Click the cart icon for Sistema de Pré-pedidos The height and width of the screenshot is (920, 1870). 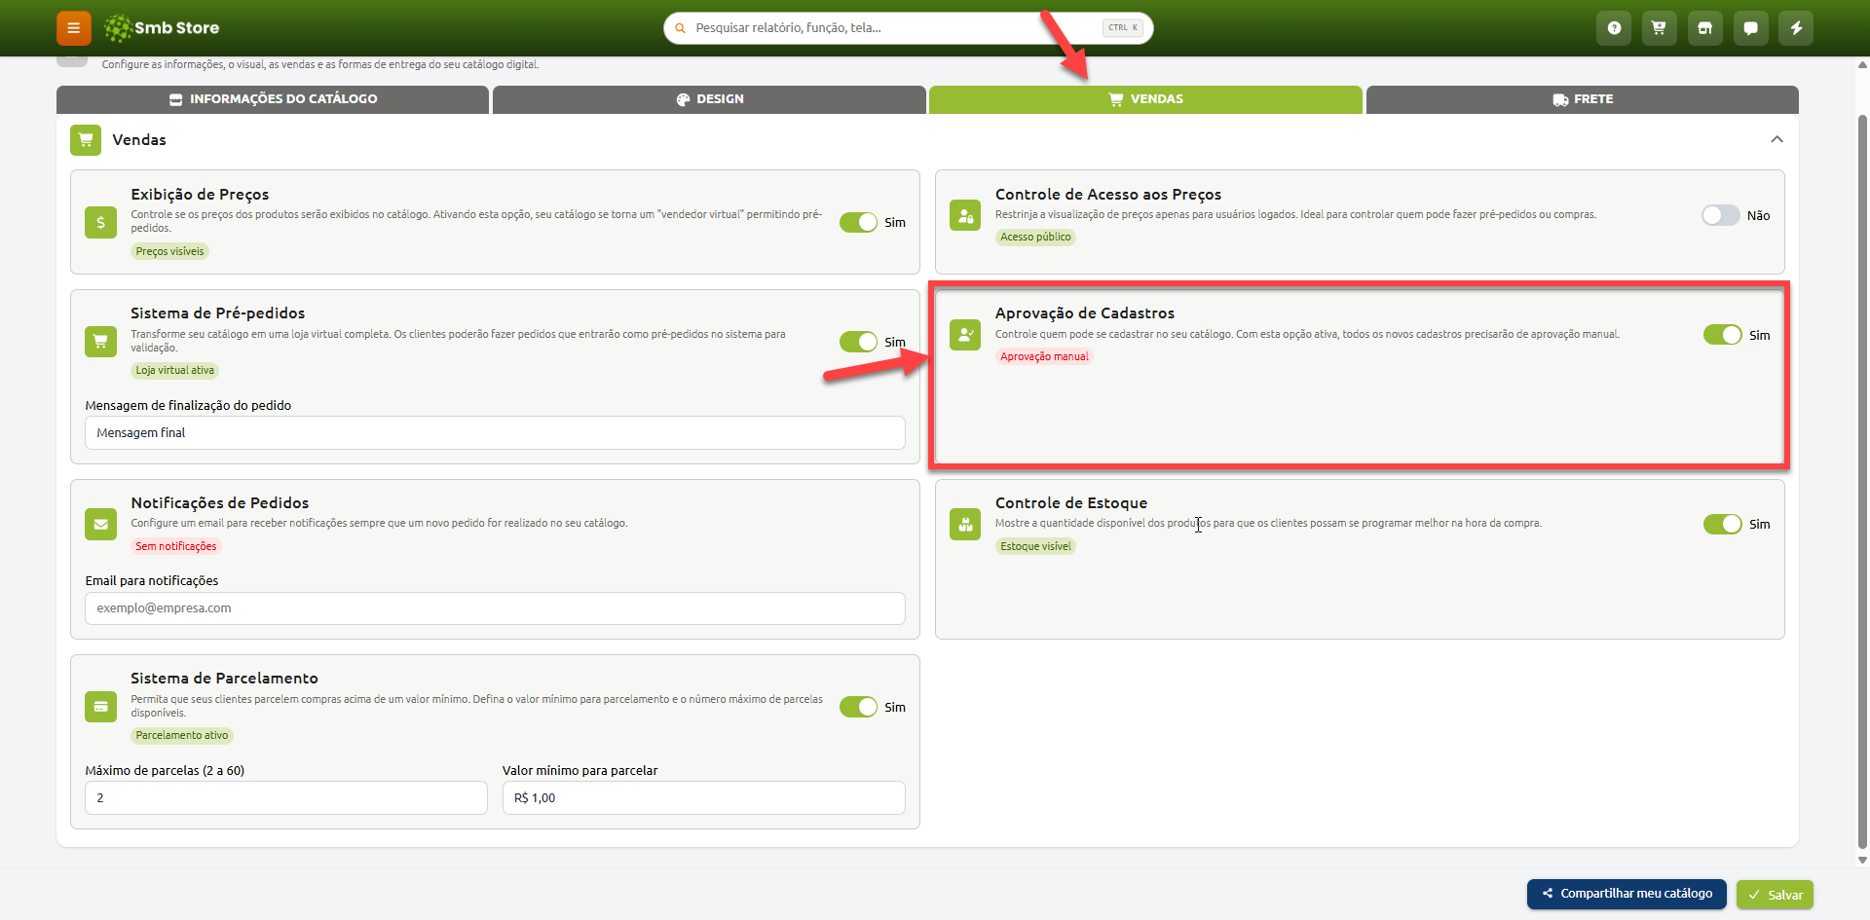click(x=100, y=342)
